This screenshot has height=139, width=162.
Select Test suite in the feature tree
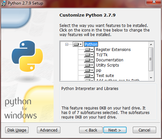coord(105,75)
